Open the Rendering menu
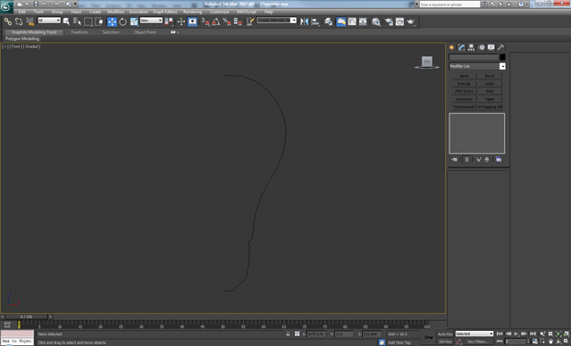 (193, 12)
